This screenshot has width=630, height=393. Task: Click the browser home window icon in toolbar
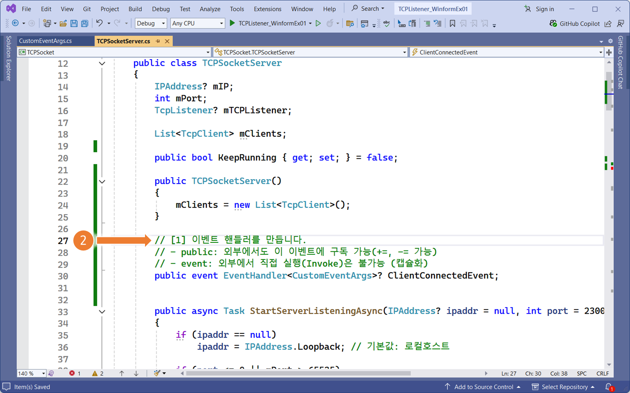(364, 24)
